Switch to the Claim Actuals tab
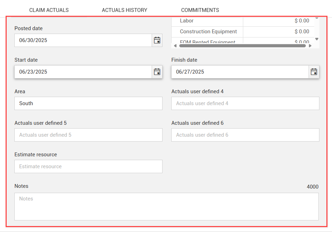Viewport: 332px width, 232px height. (x=49, y=10)
